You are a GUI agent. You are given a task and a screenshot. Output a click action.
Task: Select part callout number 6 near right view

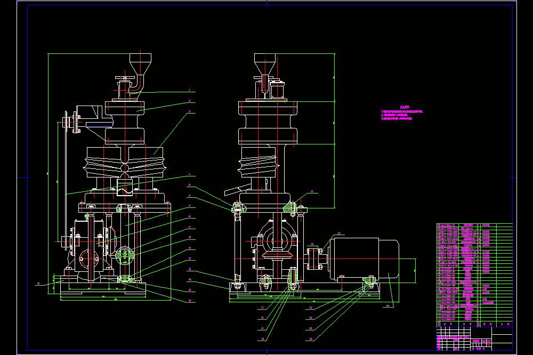[190, 196]
